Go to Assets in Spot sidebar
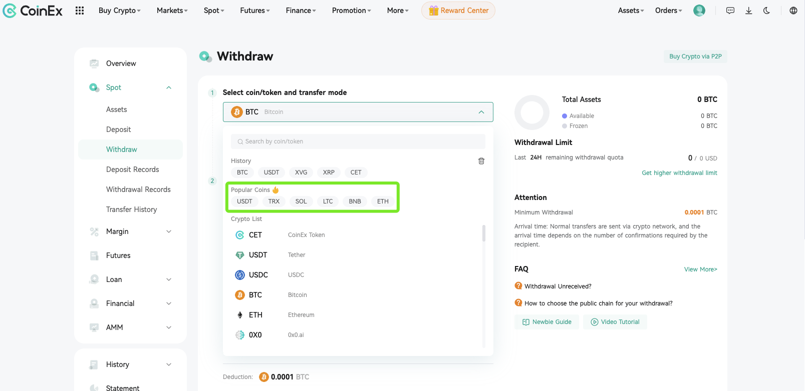The width and height of the screenshot is (805, 391). [116, 109]
